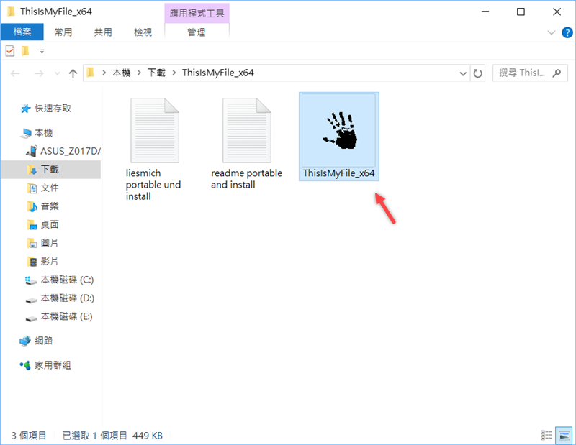Select 家用群組 in navigation pane
The image size is (576, 445).
coord(53,365)
